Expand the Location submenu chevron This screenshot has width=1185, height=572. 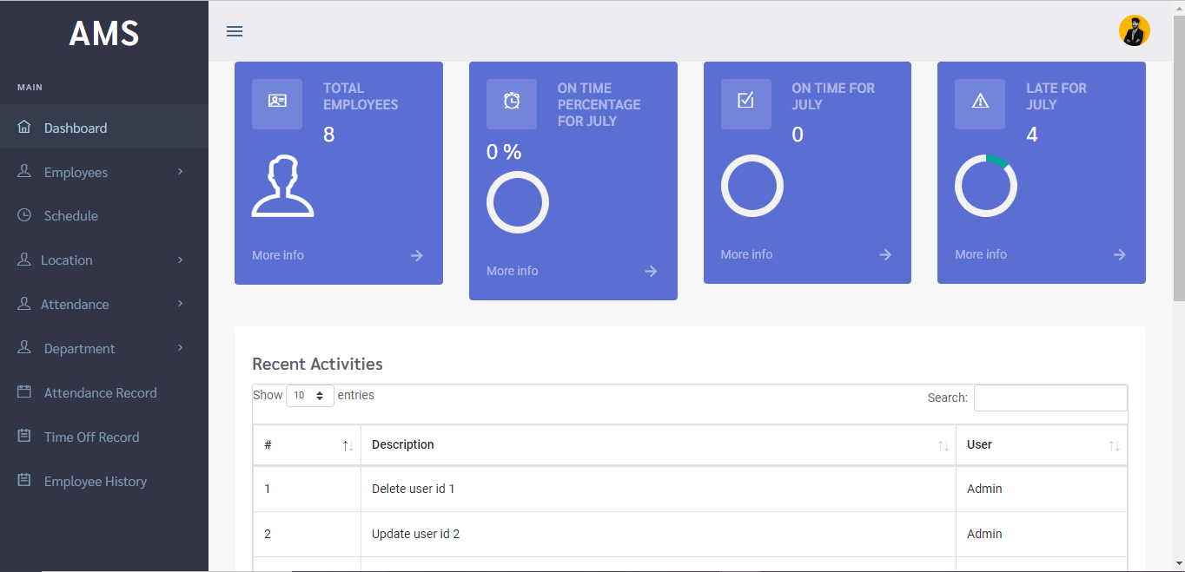click(180, 260)
